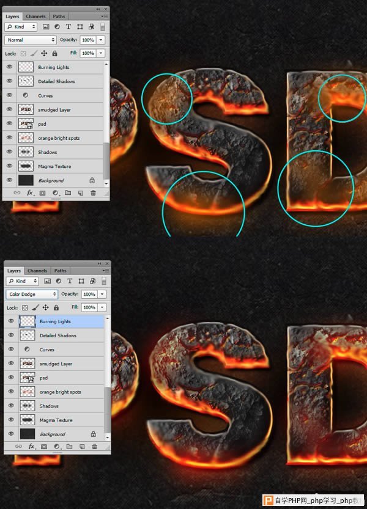Click Fill value field in the Color Dodge panel
This screenshot has height=509, width=367.
(x=89, y=307)
